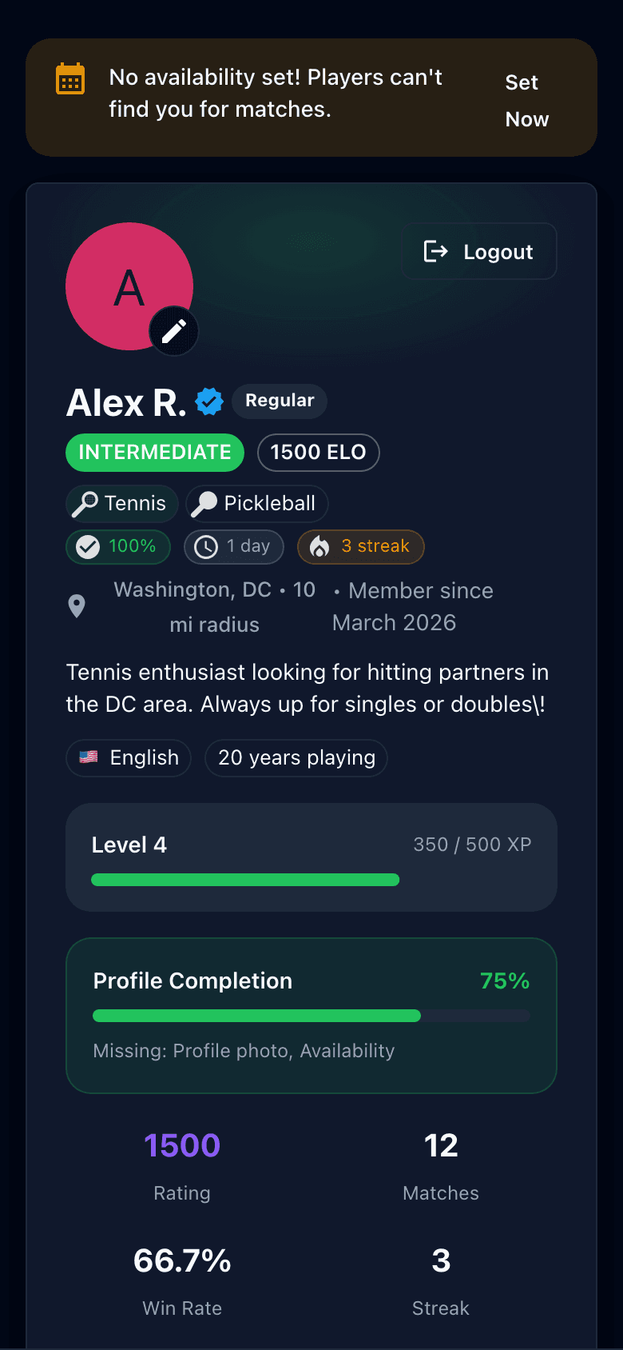
Task: Click the US flag icon on the English chip
Action: coord(88,757)
